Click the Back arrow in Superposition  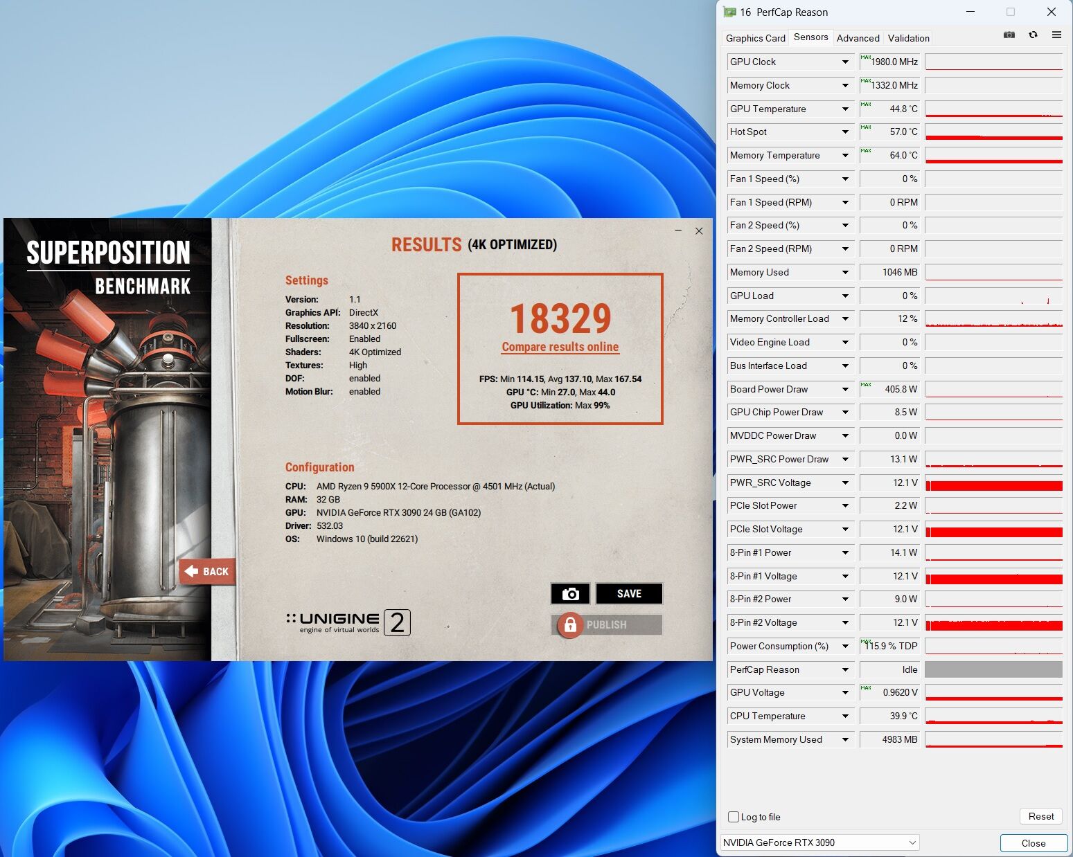(207, 571)
